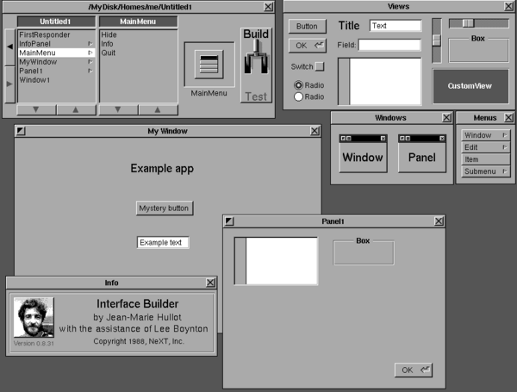Click the Example app title label

pos(162,169)
